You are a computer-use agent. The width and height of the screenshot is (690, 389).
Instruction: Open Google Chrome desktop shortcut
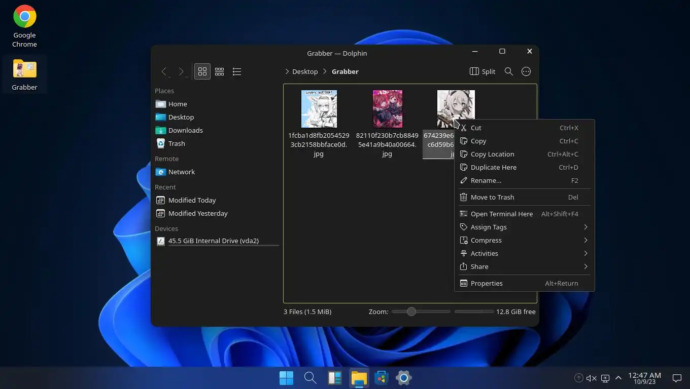point(24,26)
